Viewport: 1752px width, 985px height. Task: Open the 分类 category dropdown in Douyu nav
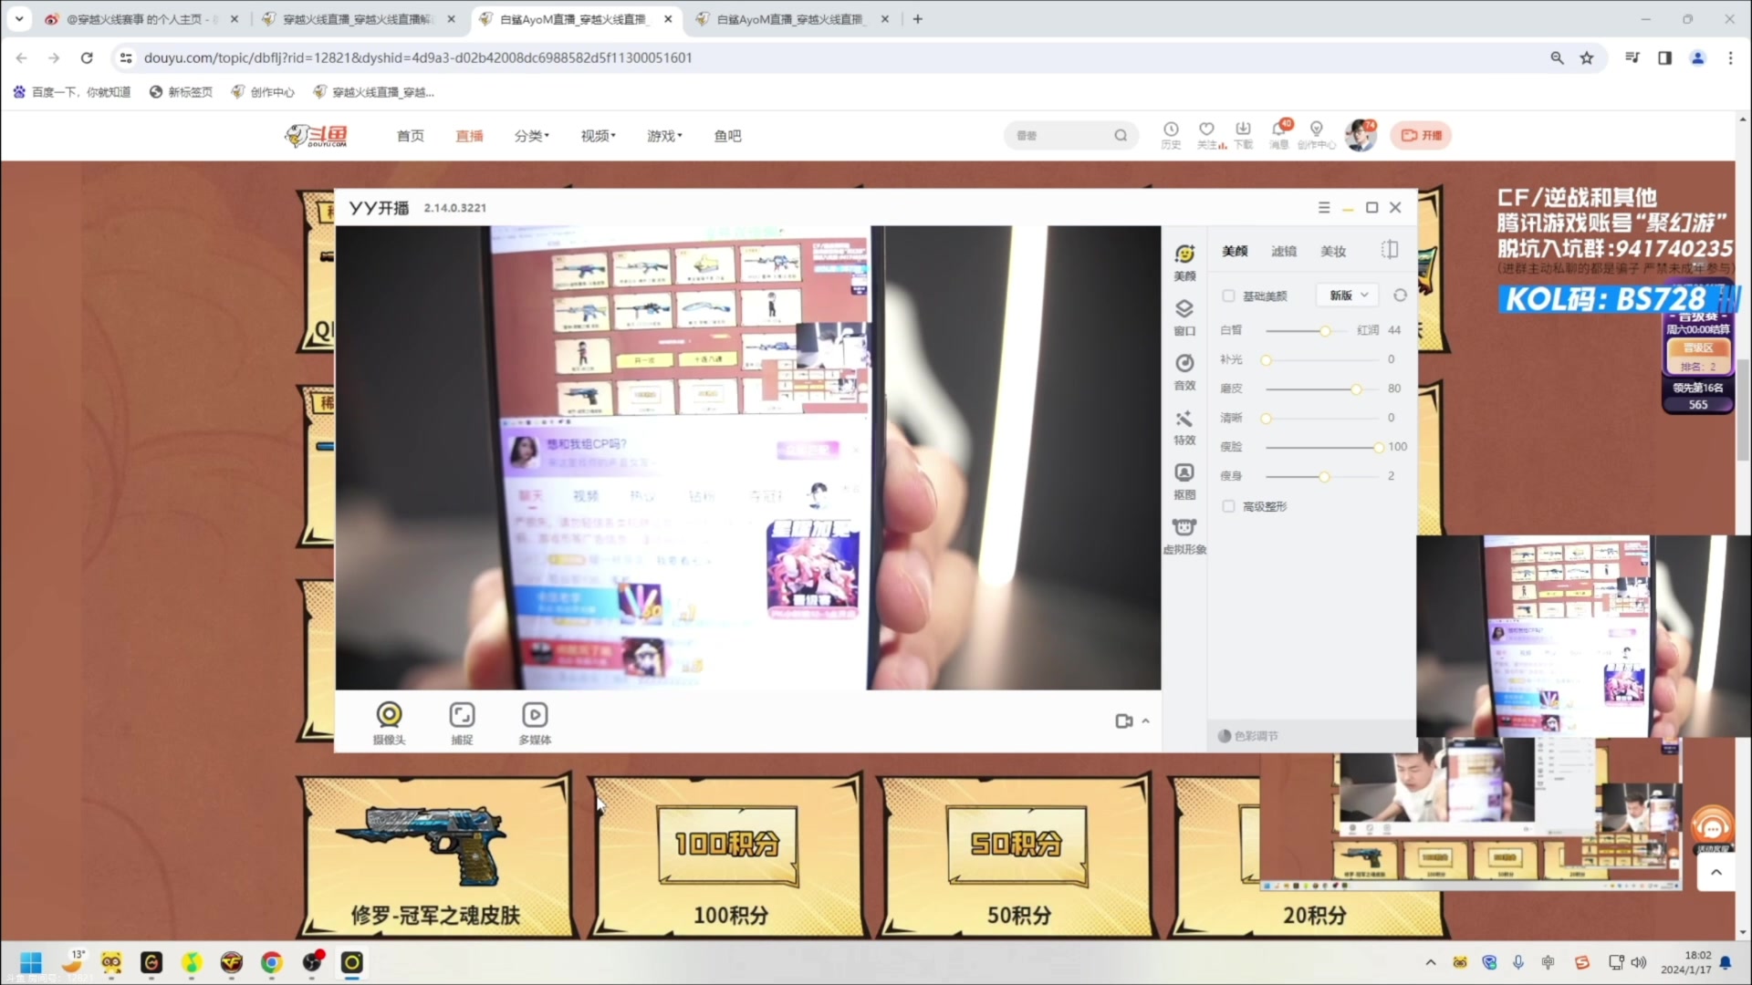531,136
